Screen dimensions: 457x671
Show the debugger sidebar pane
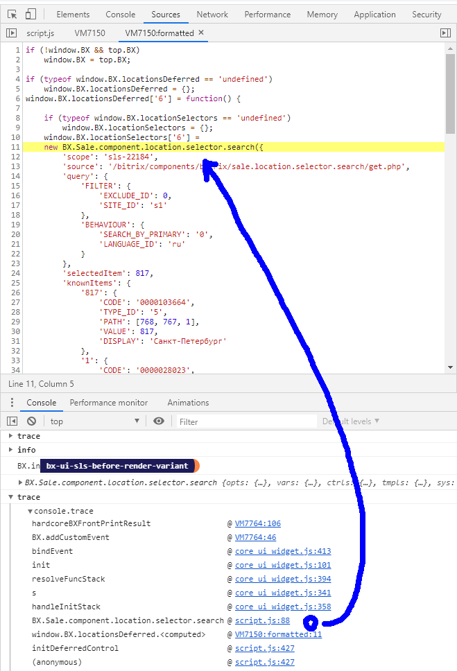[x=445, y=33]
